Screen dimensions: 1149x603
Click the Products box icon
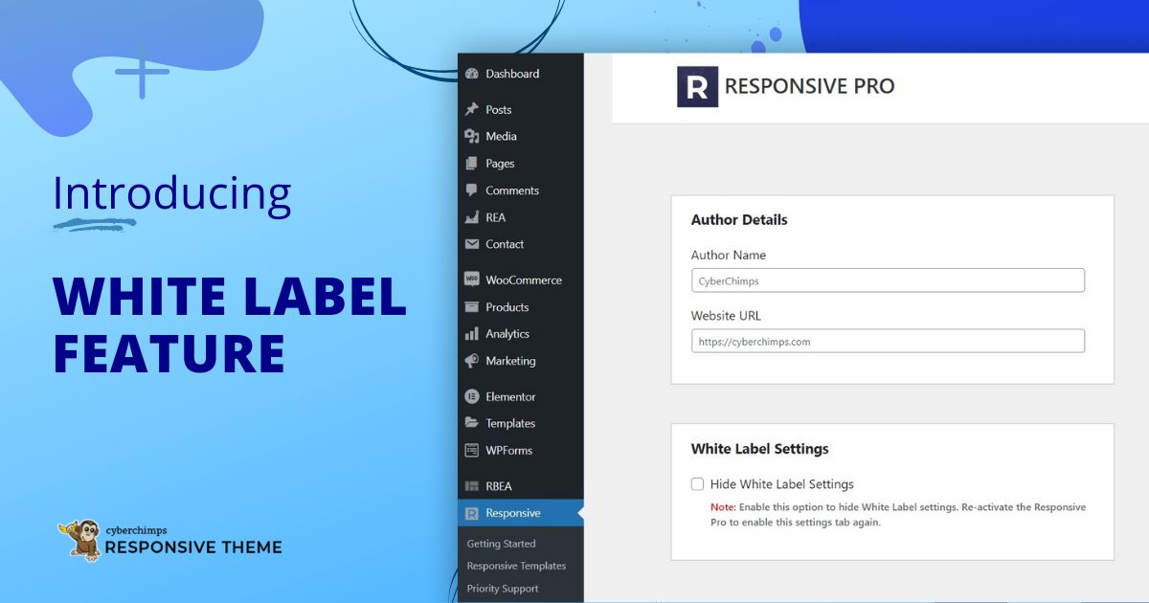[x=471, y=307]
